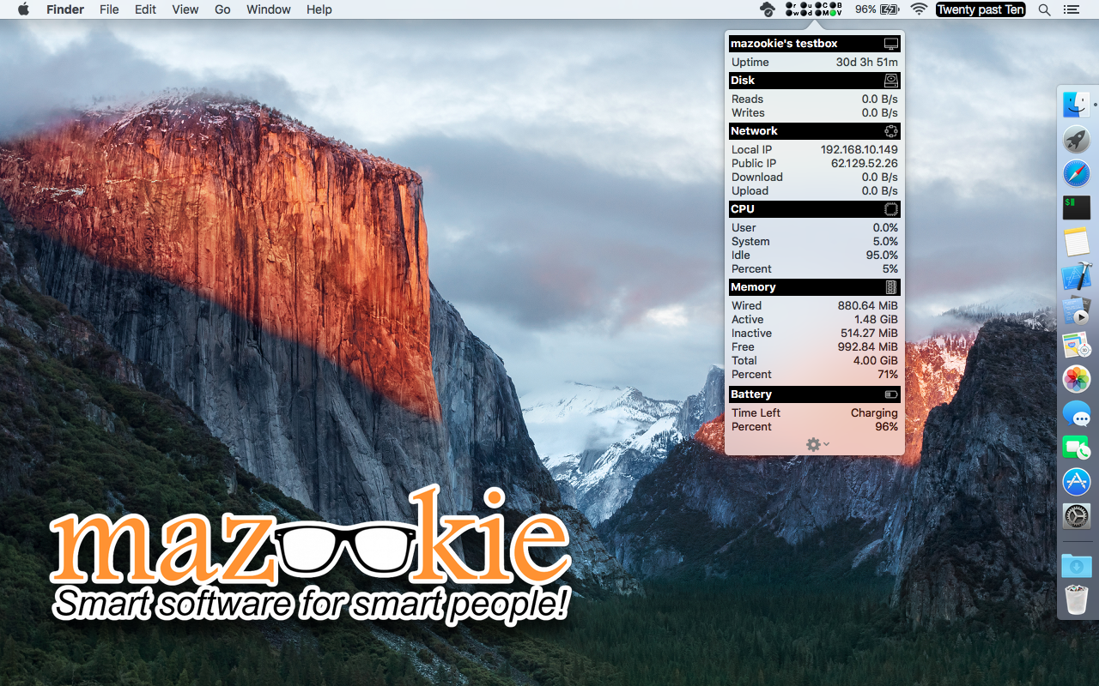Open the Downloads folder in Dock

coord(1076,566)
